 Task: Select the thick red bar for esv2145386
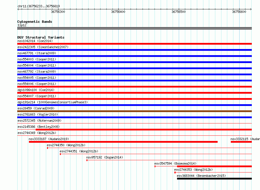tap(144, 130)
